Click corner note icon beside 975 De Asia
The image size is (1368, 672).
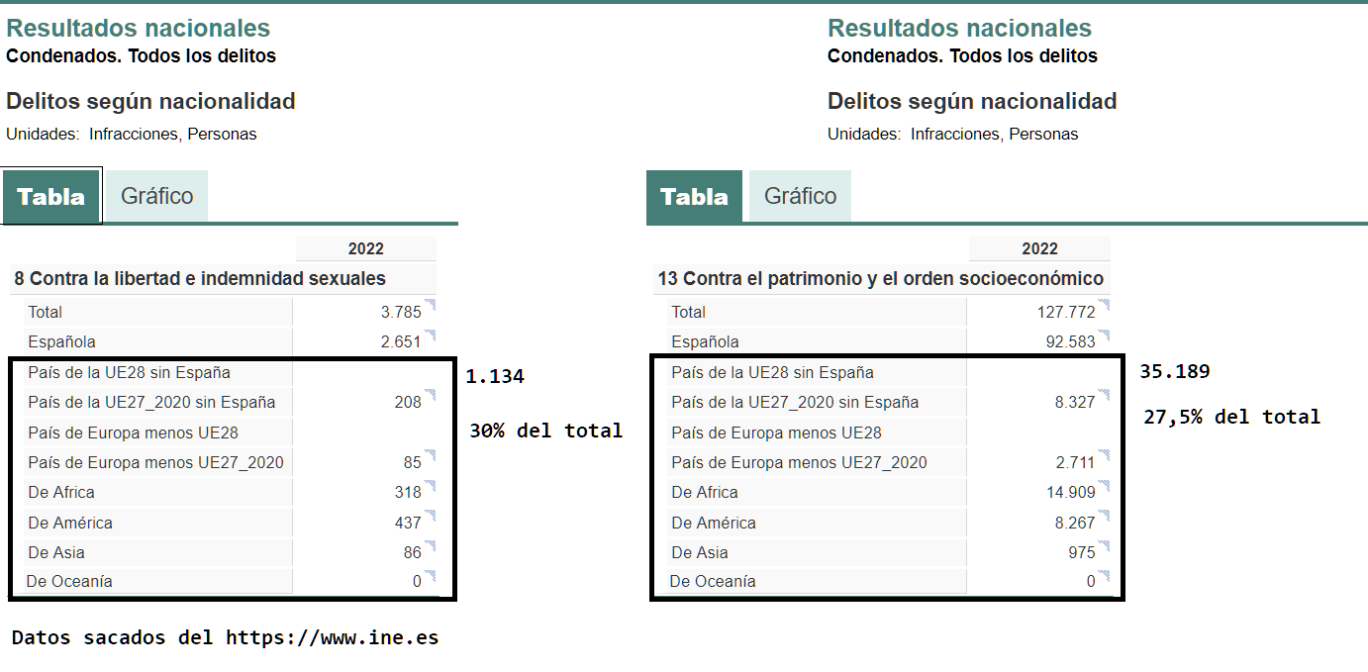1104,545
